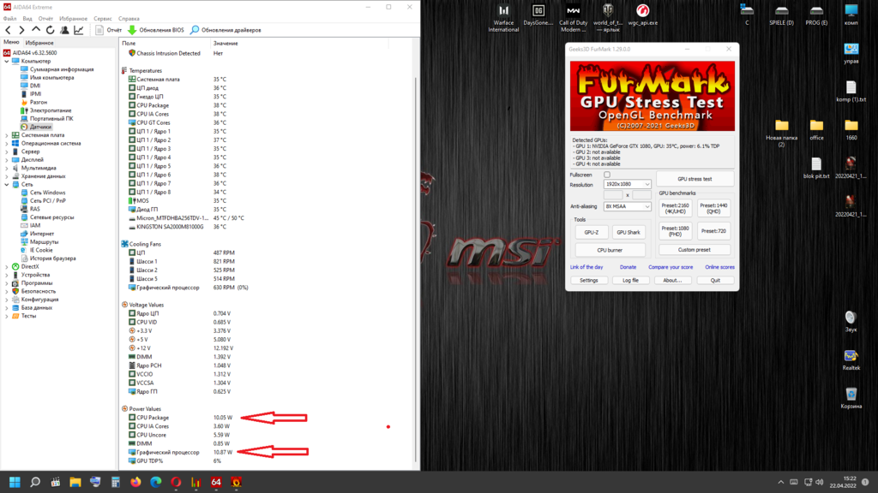Click the Отчёт toolbar button with document icon
The height and width of the screenshot is (493, 878).
click(109, 30)
